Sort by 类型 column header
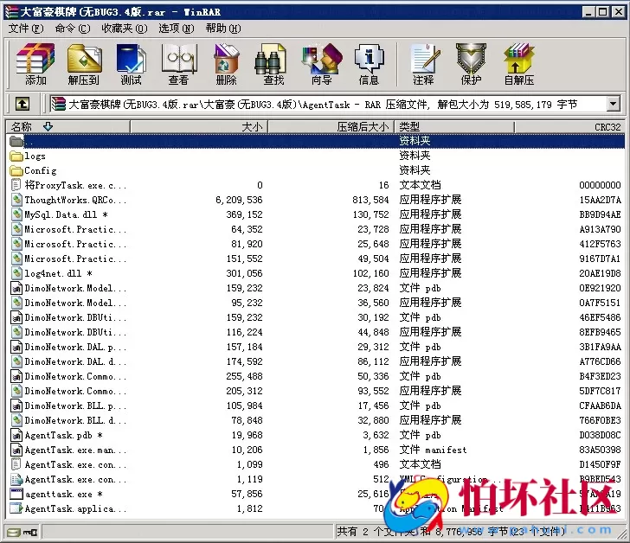The width and height of the screenshot is (630, 543). pos(454,127)
